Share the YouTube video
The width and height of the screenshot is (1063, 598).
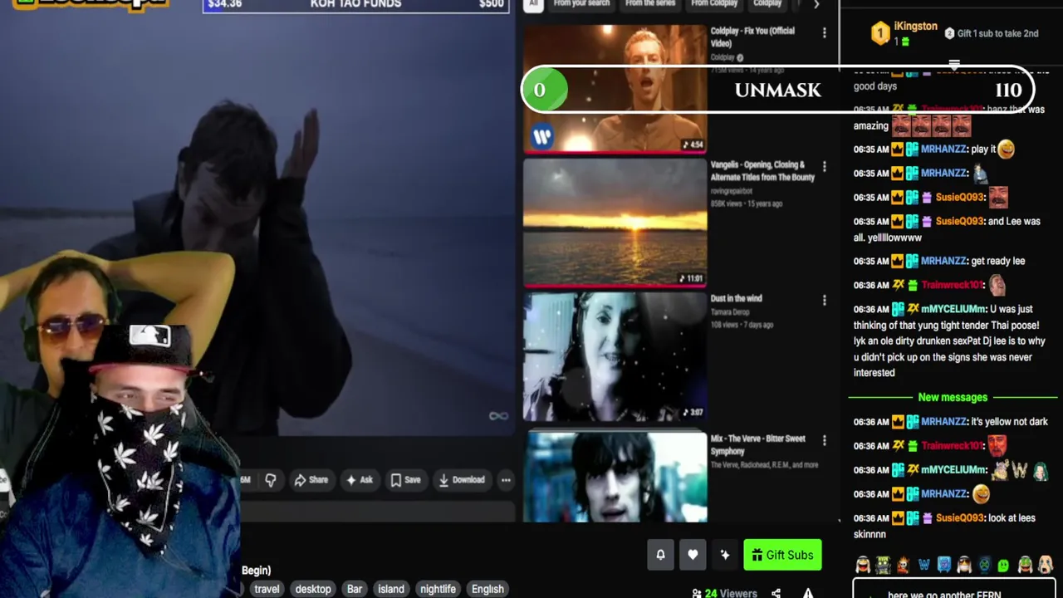(311, 480)
